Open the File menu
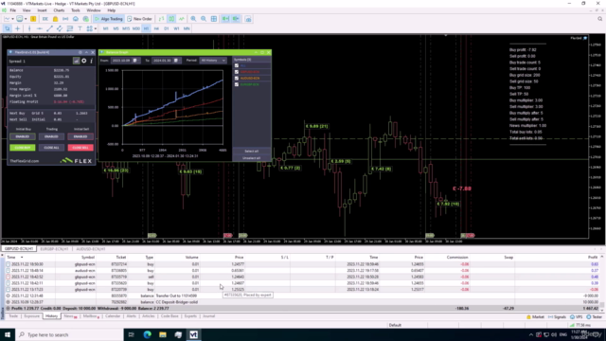Image resolution: width=606 pixels, height=341 pixels. coord(12,10)
